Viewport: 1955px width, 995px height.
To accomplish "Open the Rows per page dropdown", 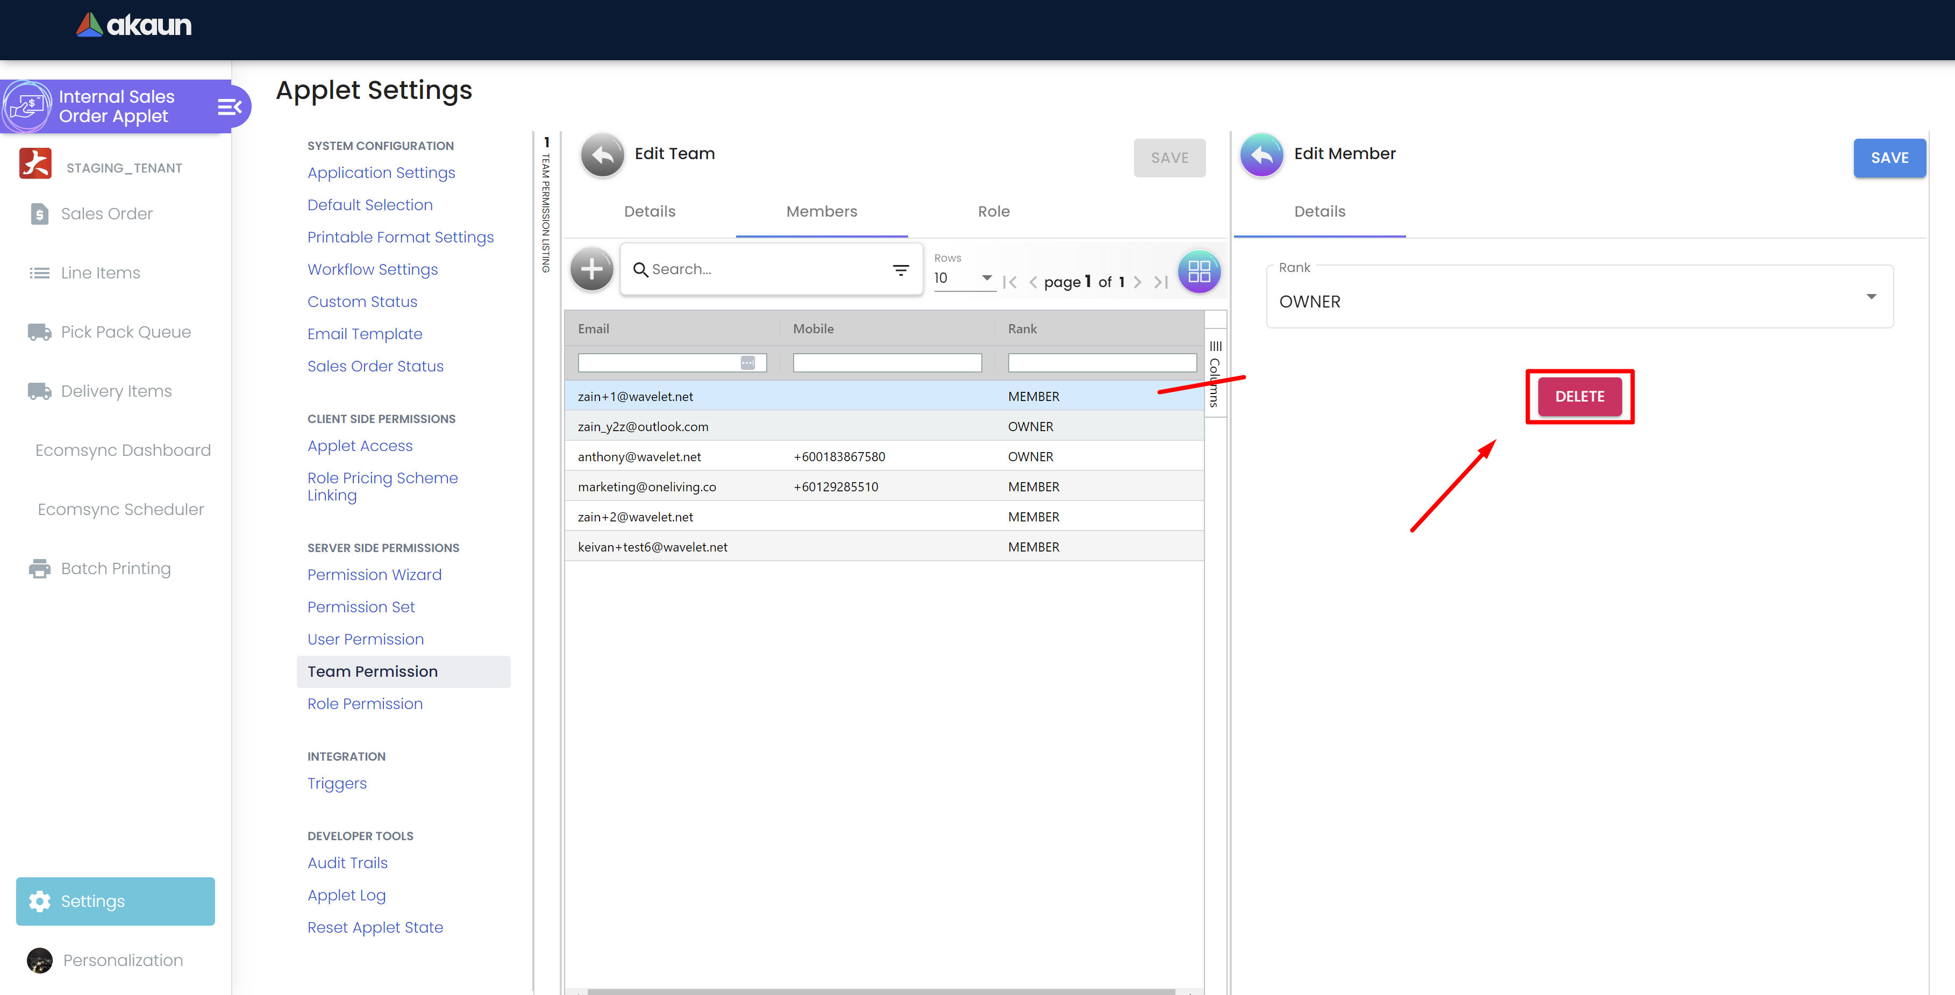I will coord(986,278).
